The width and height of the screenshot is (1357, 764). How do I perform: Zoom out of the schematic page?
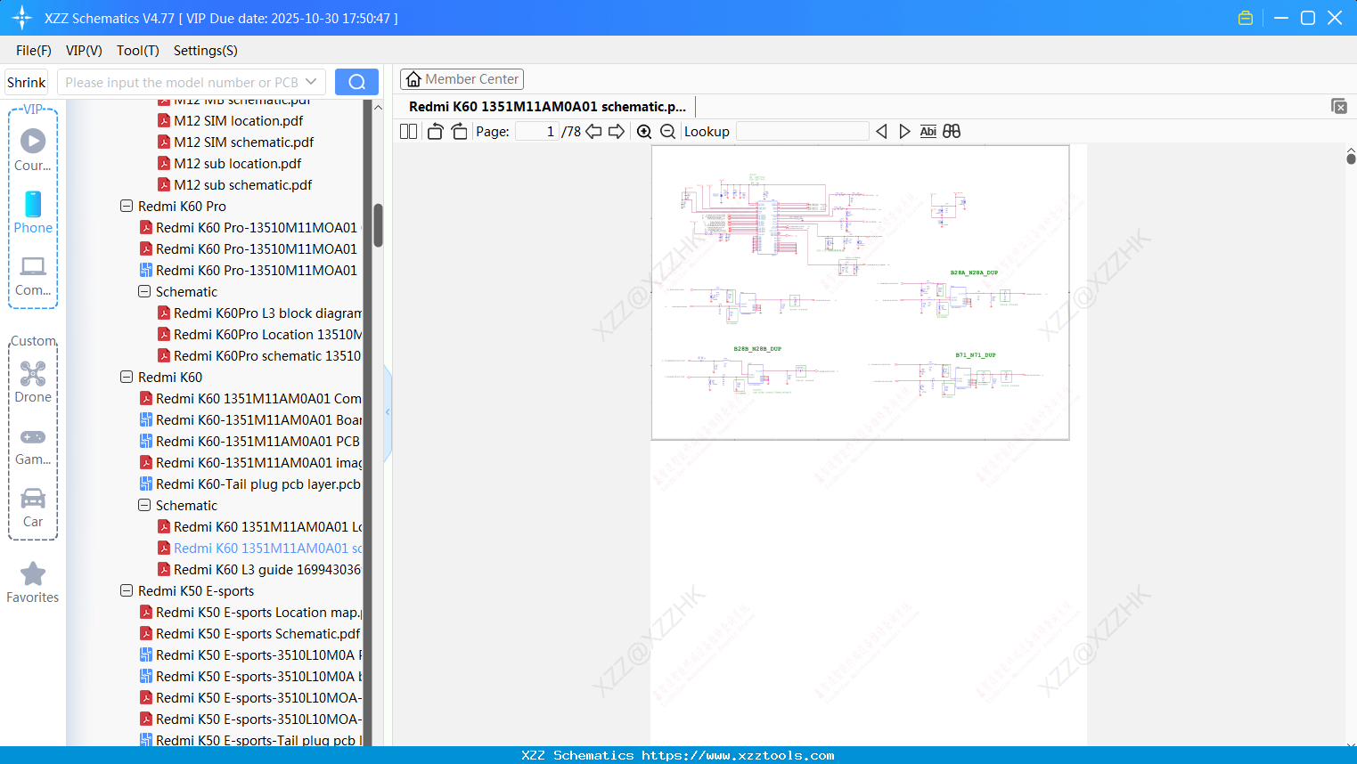pyautogui.click(x=666, y=131)
